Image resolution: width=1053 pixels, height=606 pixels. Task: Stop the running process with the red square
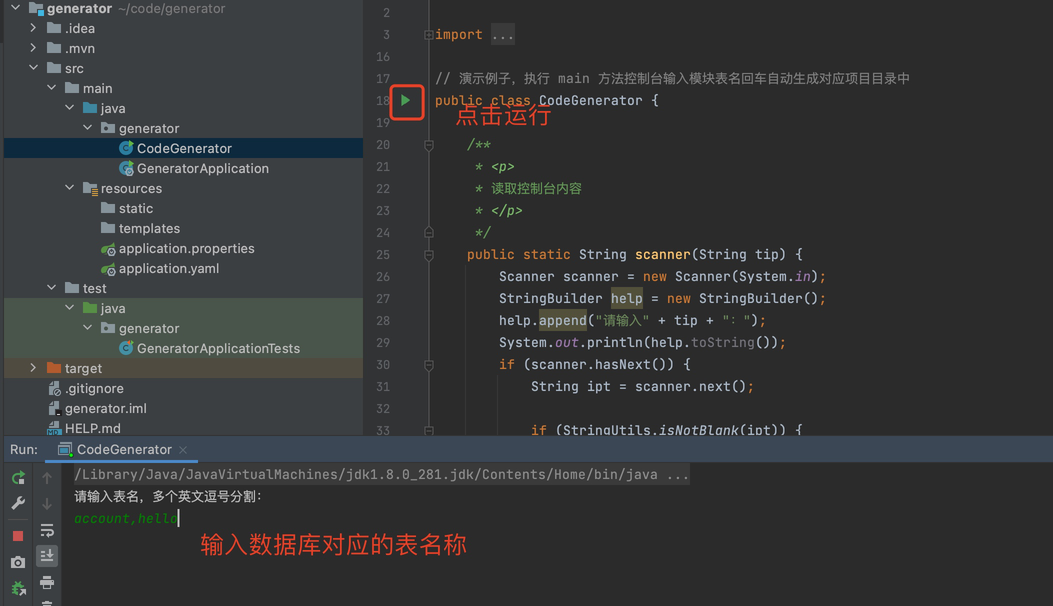(x=18, y=536)
